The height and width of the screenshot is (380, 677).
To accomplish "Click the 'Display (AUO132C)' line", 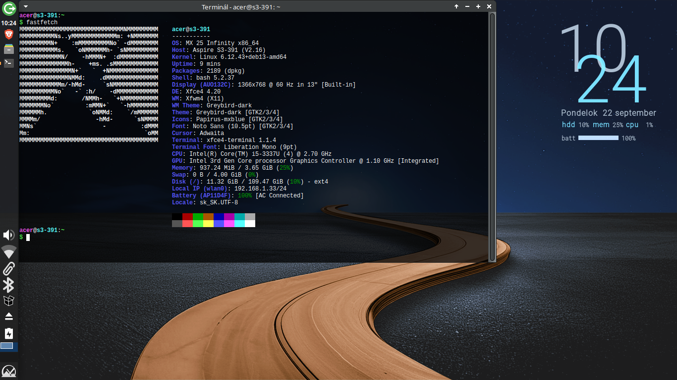I will point(264,85).
